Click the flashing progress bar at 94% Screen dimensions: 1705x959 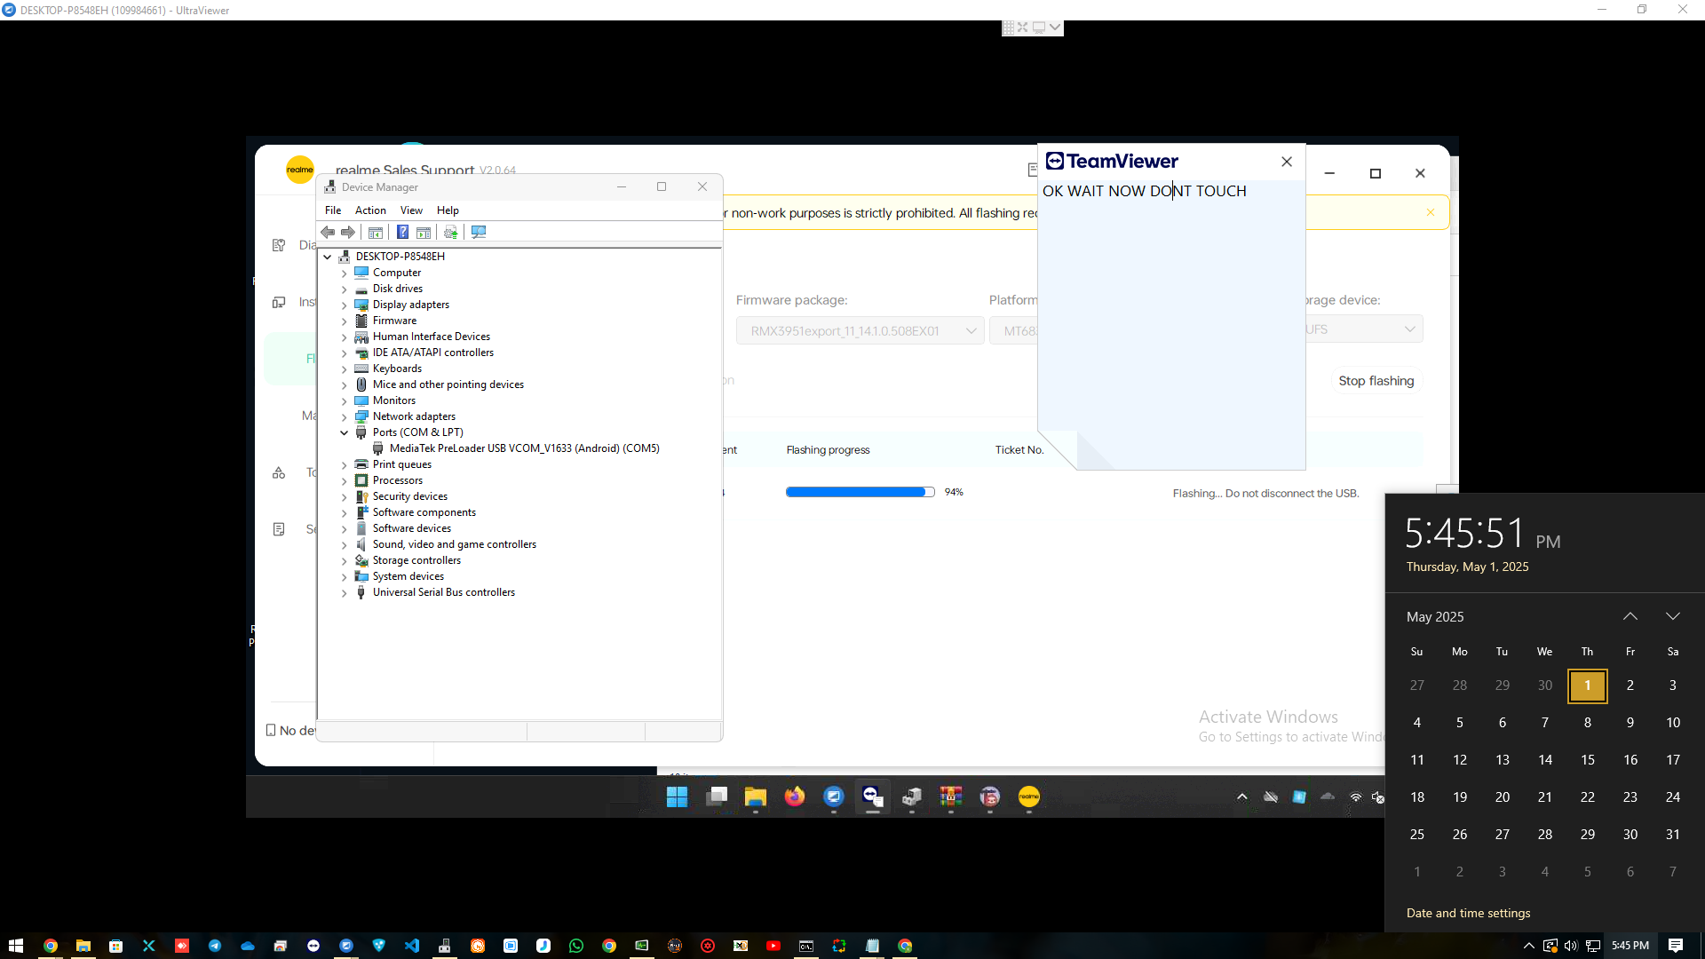(x=859, y=492)
